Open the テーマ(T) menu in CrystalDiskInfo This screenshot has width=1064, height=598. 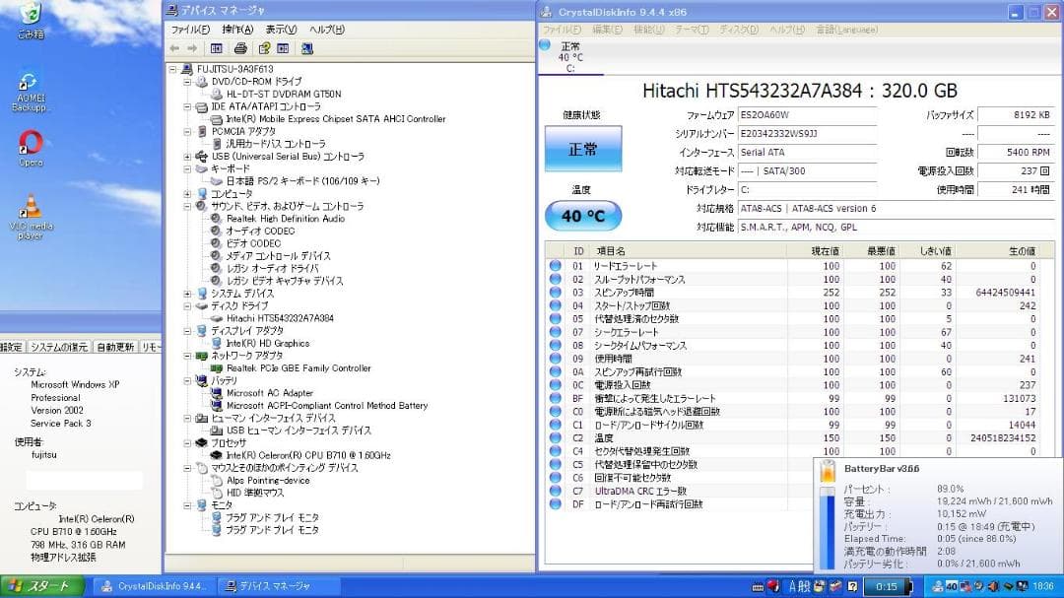coord(692,30)
